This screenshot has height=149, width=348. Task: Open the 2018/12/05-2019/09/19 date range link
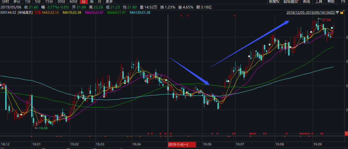pos(311,13)
